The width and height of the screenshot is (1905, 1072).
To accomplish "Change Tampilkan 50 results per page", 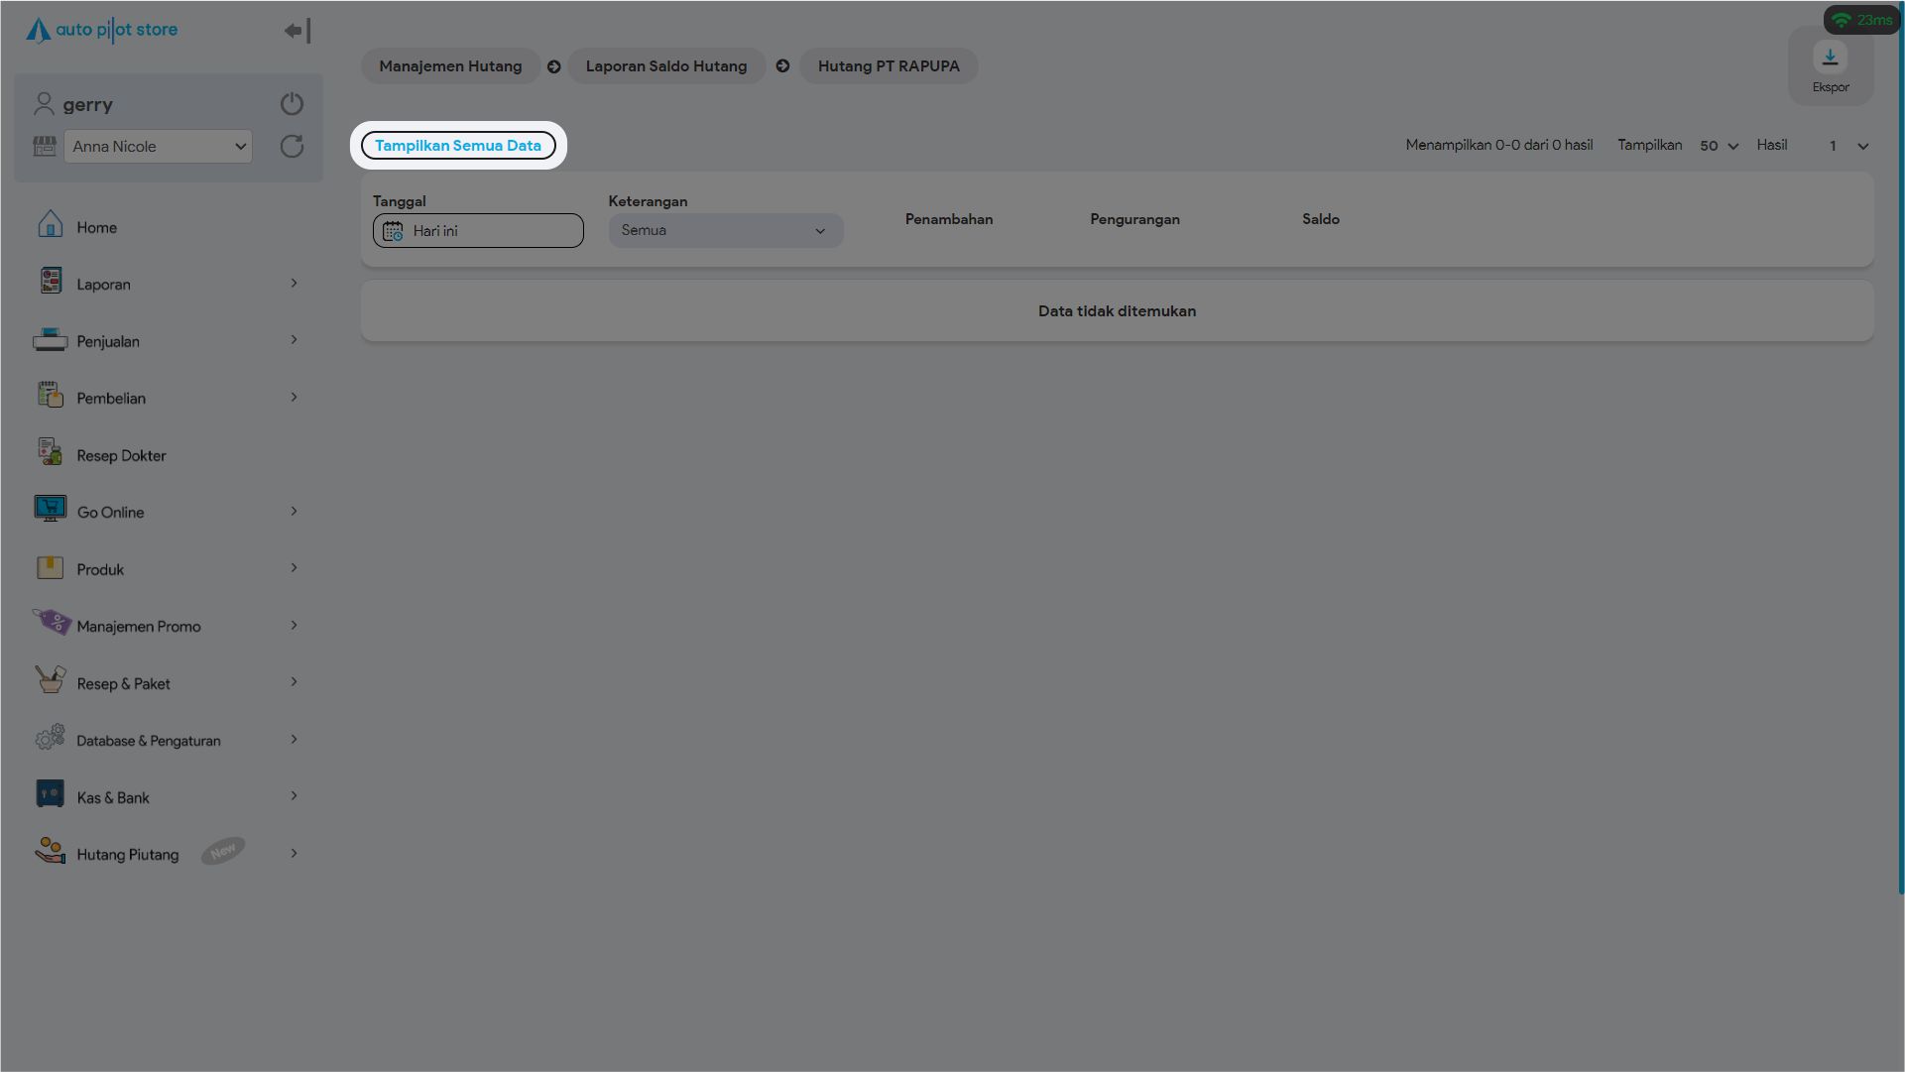I will click(x=1719, y=146).
